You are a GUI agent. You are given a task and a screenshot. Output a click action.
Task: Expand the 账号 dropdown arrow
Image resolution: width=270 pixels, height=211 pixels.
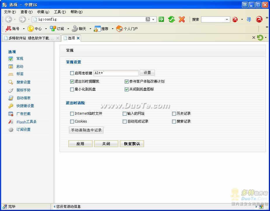click(x=24, y=29)
